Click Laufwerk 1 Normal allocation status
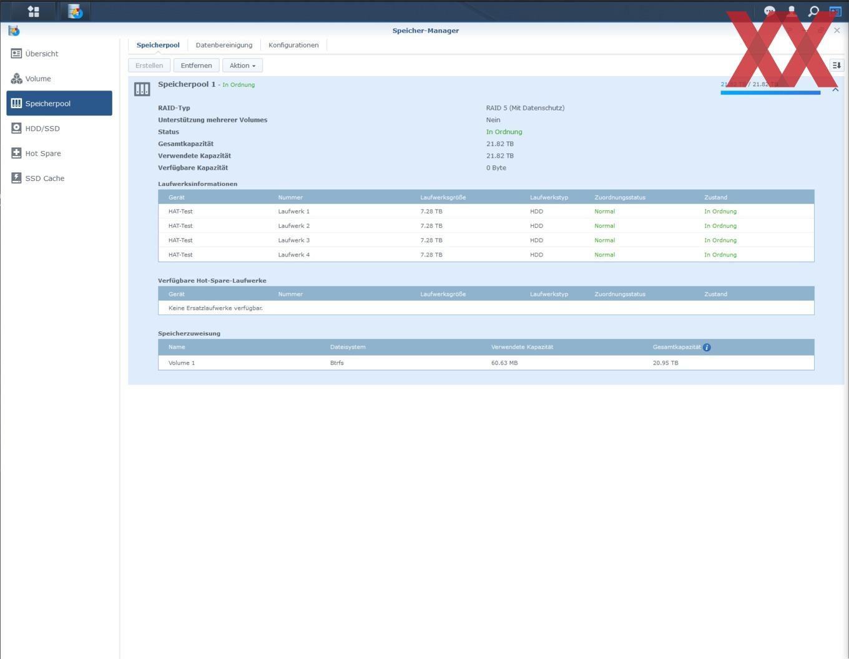The height and width of the screenshot is (659, 849). pos(605,212)
